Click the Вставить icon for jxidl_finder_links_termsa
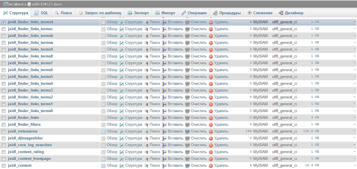This screenshot has width=357, height=169. 164,43
